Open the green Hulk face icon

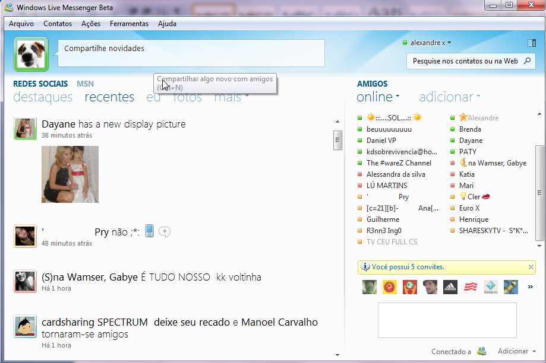pyautogui.click(x=370, y=287)
